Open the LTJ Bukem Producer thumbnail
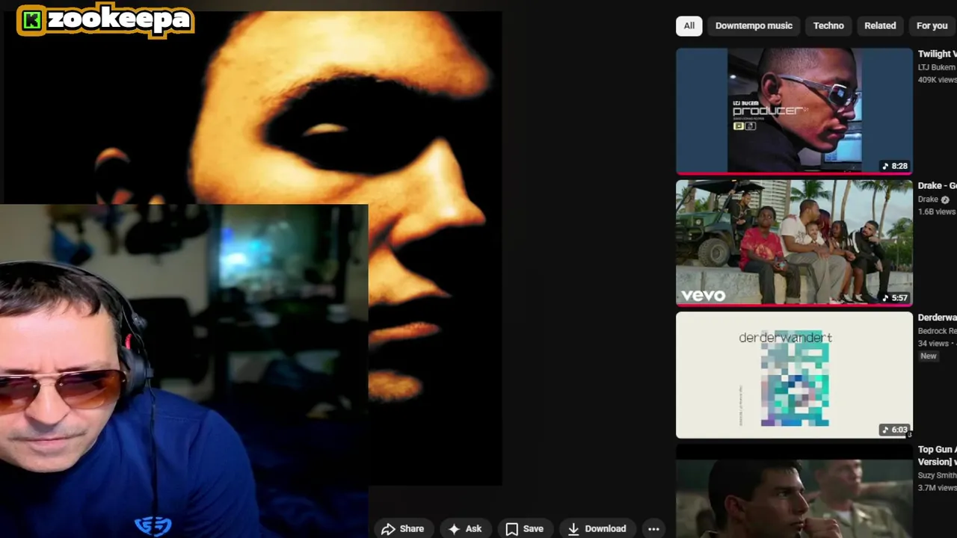The height and width of the screenshot is (538, 957). click(x=794, y=111)
